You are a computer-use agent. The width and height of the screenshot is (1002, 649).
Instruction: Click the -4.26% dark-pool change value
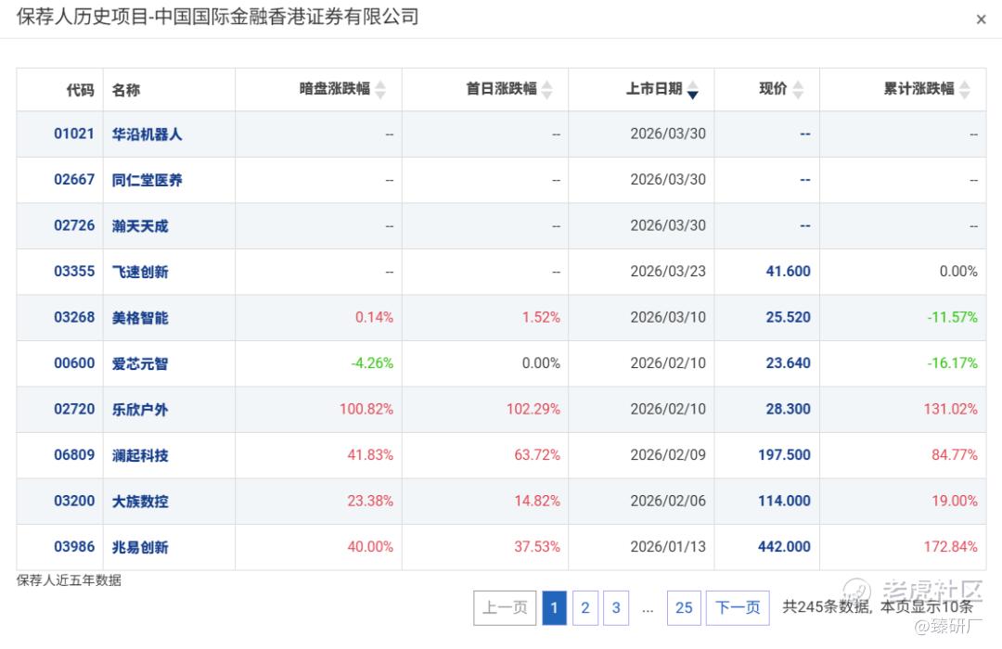pyautogui.click(x=372, y=363)
